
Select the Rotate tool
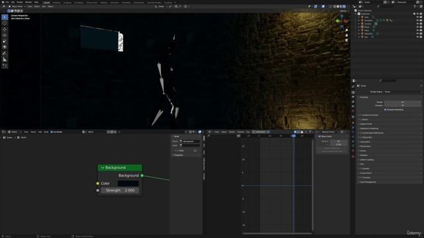pos(5,35)
